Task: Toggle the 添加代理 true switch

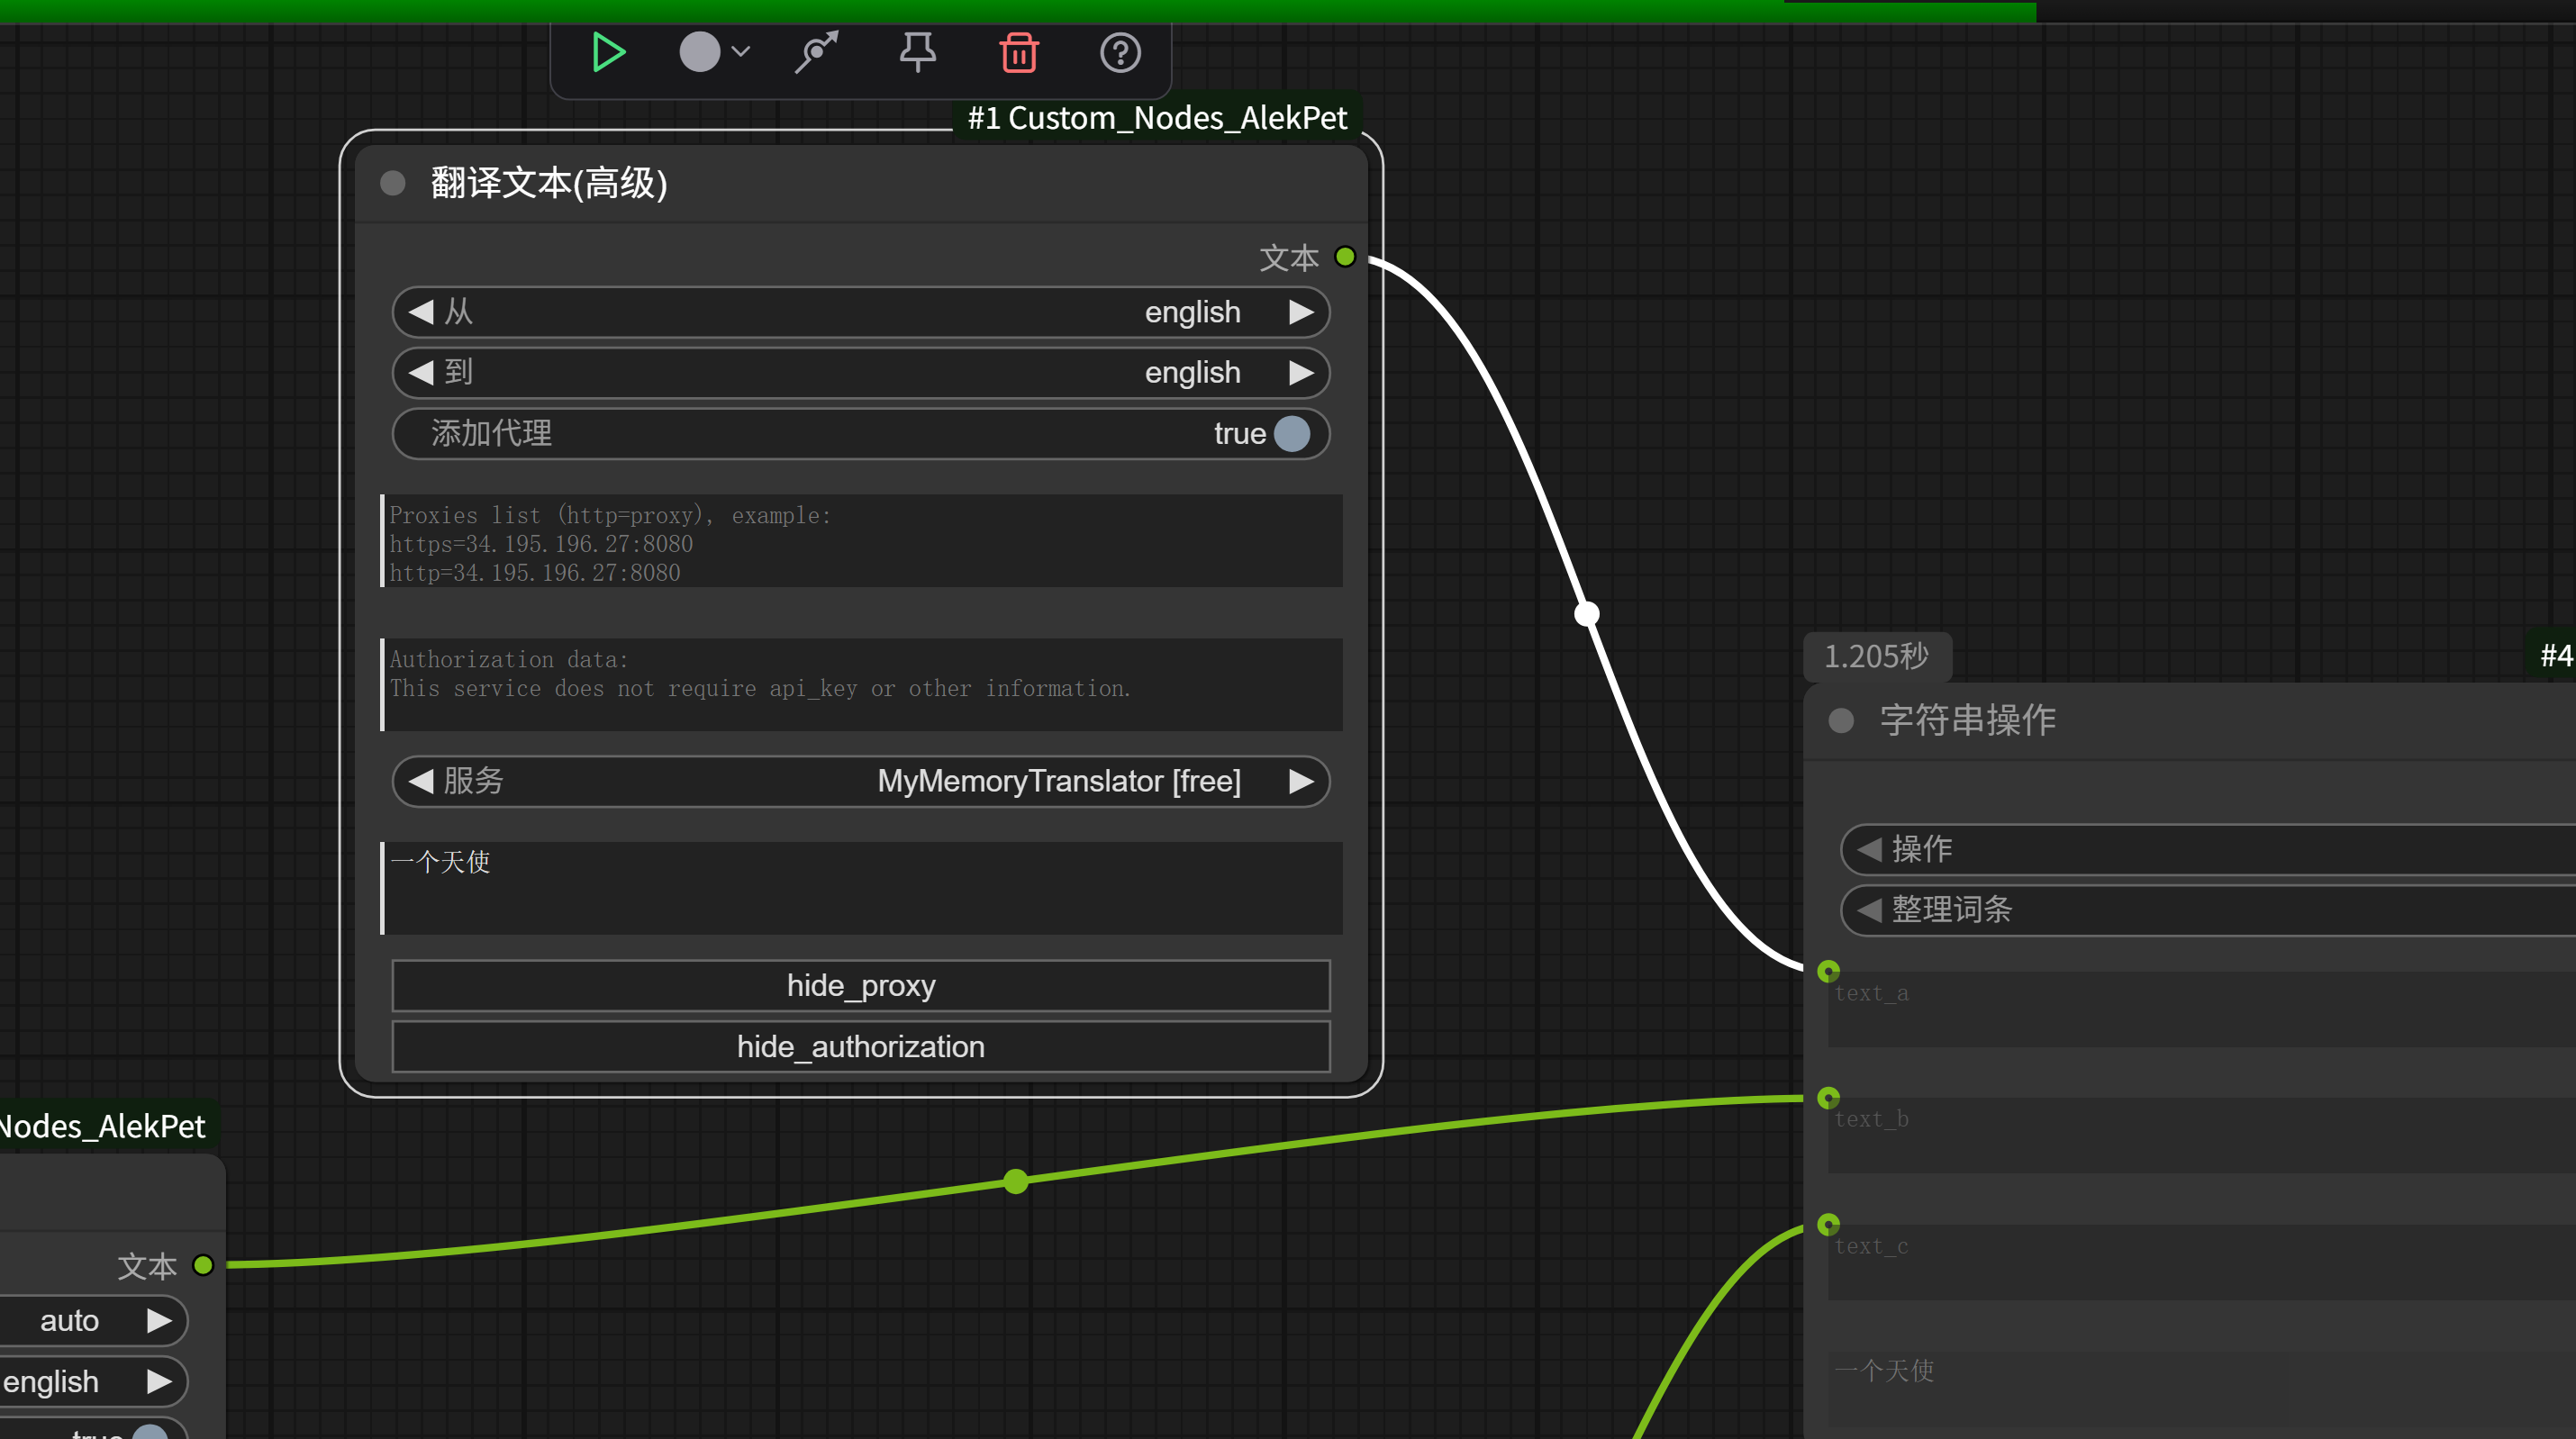Action: coord(1291,433)
